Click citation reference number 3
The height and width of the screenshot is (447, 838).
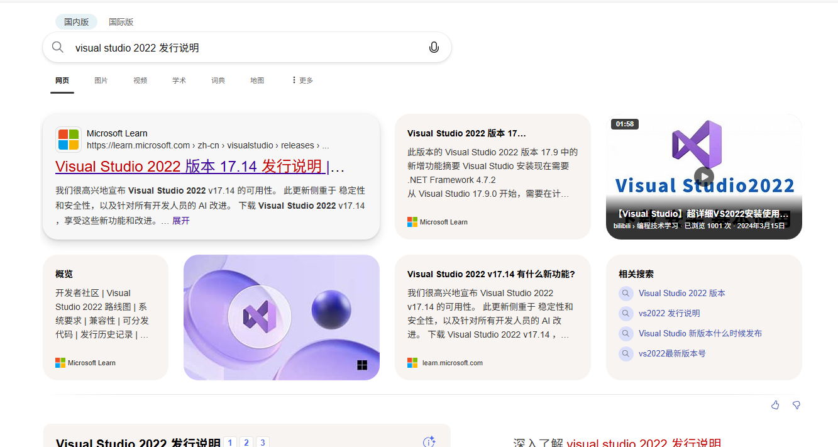click(x=263, y=443)
